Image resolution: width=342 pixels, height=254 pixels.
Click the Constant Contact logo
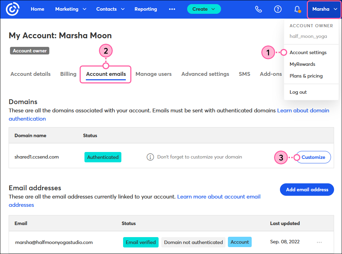click(x=12, y=9)
